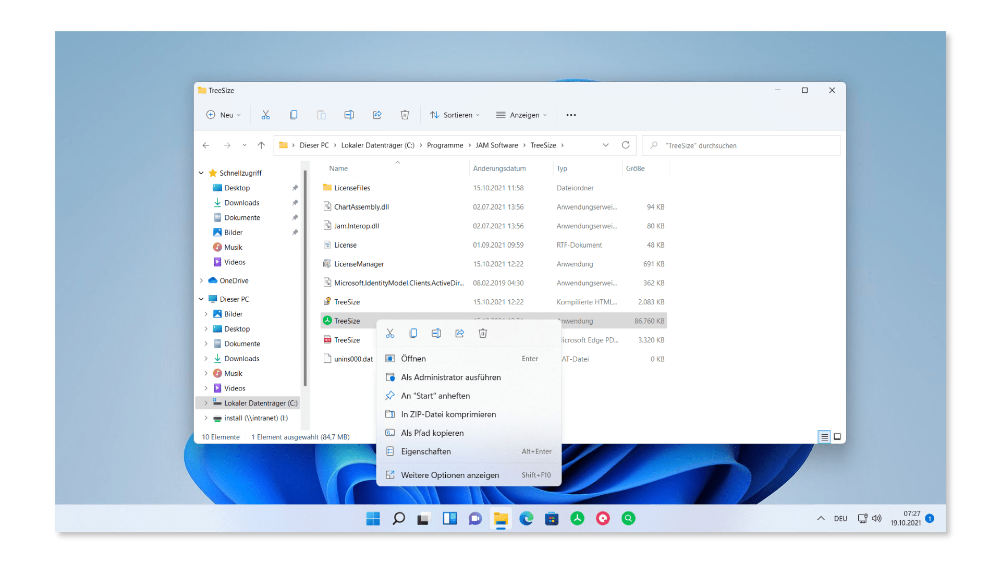Click the Share icon in the context menu
This screenshot has width=1001, height=563.
[x=459, y=333]
